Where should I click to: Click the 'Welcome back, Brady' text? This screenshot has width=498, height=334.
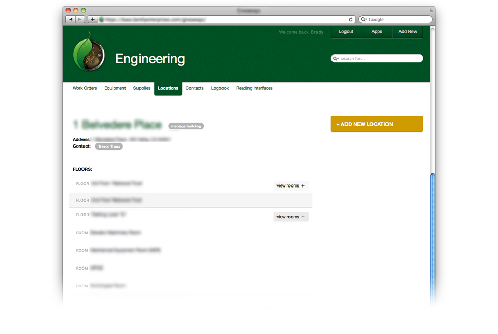(301, 32)
